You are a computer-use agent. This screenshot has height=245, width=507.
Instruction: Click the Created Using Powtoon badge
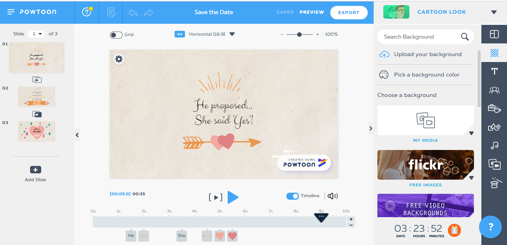(304, 163)
